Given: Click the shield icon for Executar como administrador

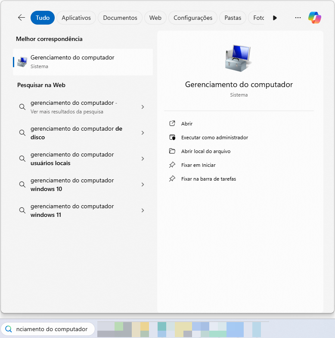Looking at the screenshot, I should [x=172, y=137].
